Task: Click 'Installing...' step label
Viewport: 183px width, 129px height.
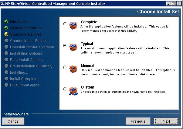Action: (19, 73)
